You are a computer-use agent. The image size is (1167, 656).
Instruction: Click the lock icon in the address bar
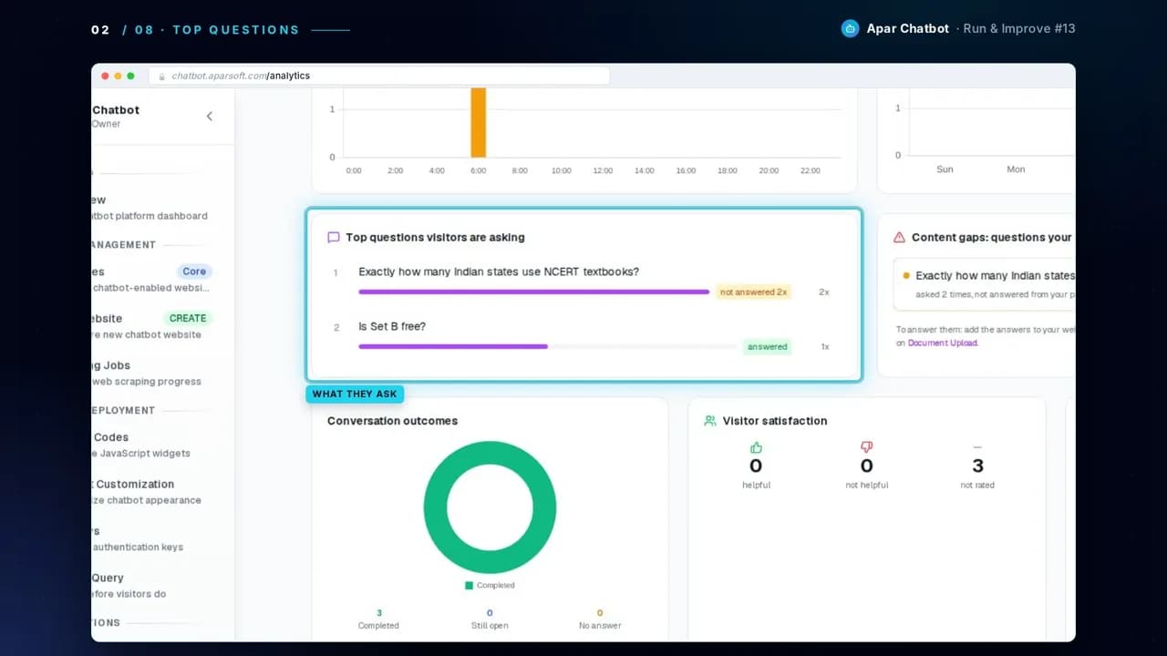[163, 77]
